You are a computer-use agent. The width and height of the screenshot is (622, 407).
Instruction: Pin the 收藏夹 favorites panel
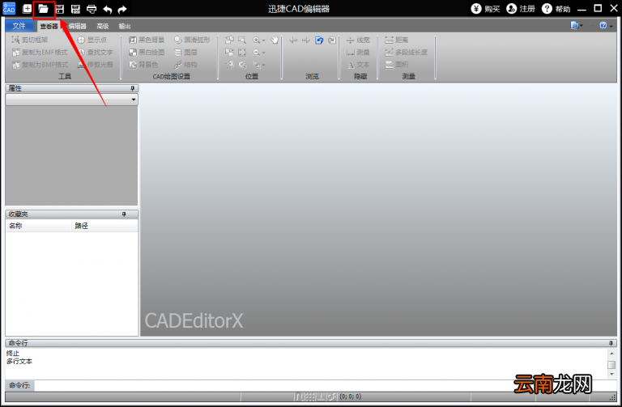tap(124, 214)
